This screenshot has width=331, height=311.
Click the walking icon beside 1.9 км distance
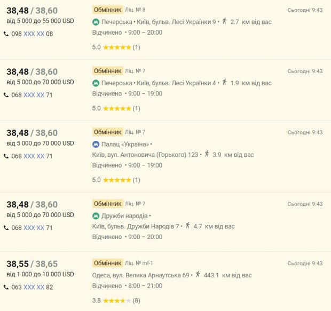coord(224,83)
